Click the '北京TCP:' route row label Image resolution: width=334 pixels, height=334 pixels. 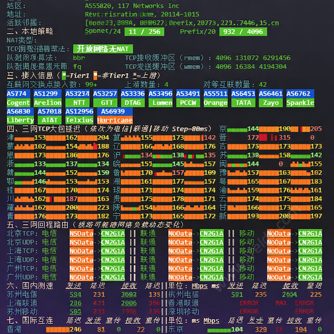(x=22, y=234)
